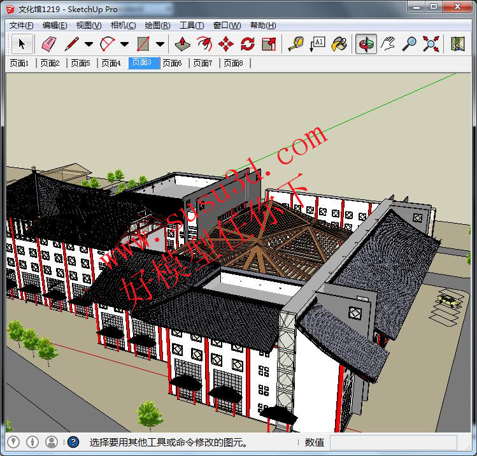This screenshot has width=477, height=456.
Task: Click the status bar hint text
Action: tap(169, 442)
